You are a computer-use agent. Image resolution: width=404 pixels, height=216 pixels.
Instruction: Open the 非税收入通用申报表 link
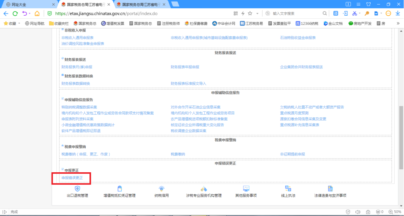coord(77,38)
